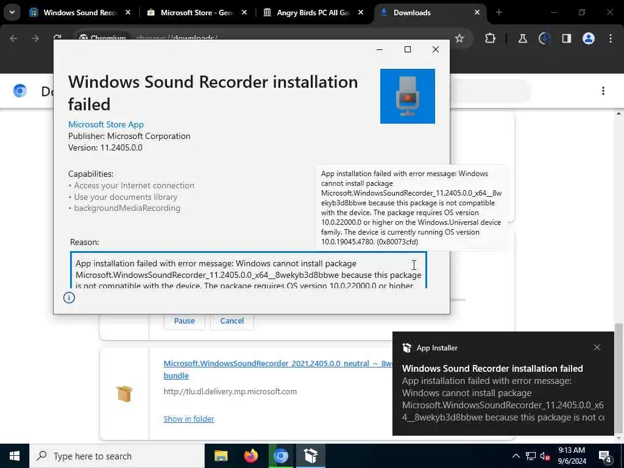Go forward in the browser
Screen dimensions: 624x468
[35, 38]
